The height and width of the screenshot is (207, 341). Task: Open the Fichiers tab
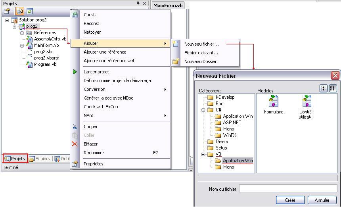click(x=39, y=159)
